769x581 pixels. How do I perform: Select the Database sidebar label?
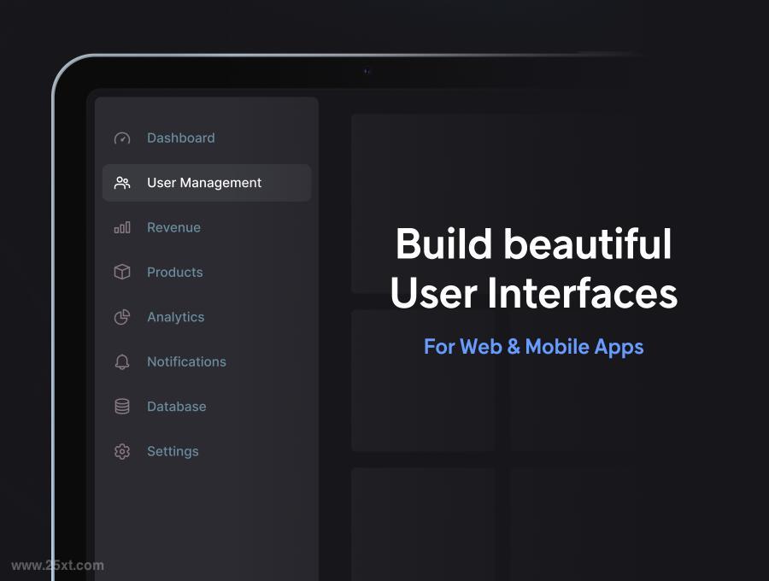177,407
